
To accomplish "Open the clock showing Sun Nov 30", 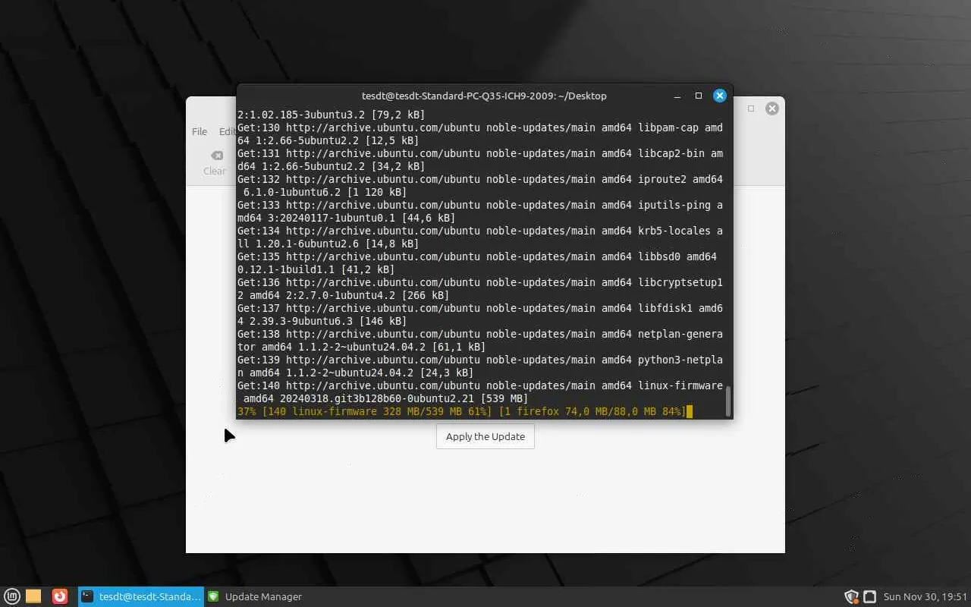I will pyautogui.click(x=925, y=596).
